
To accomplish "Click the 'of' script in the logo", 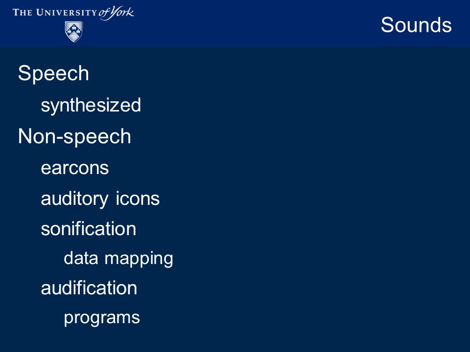I will coord(104,13).
